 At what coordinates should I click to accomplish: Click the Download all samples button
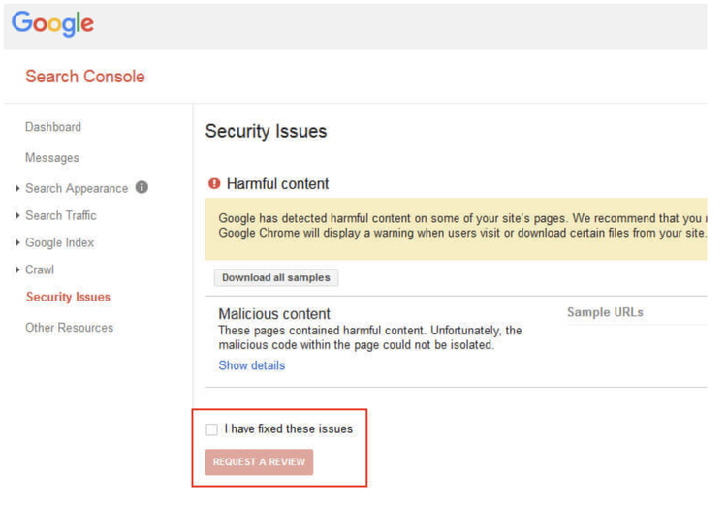pyautogui.click(x=276, y=278)
